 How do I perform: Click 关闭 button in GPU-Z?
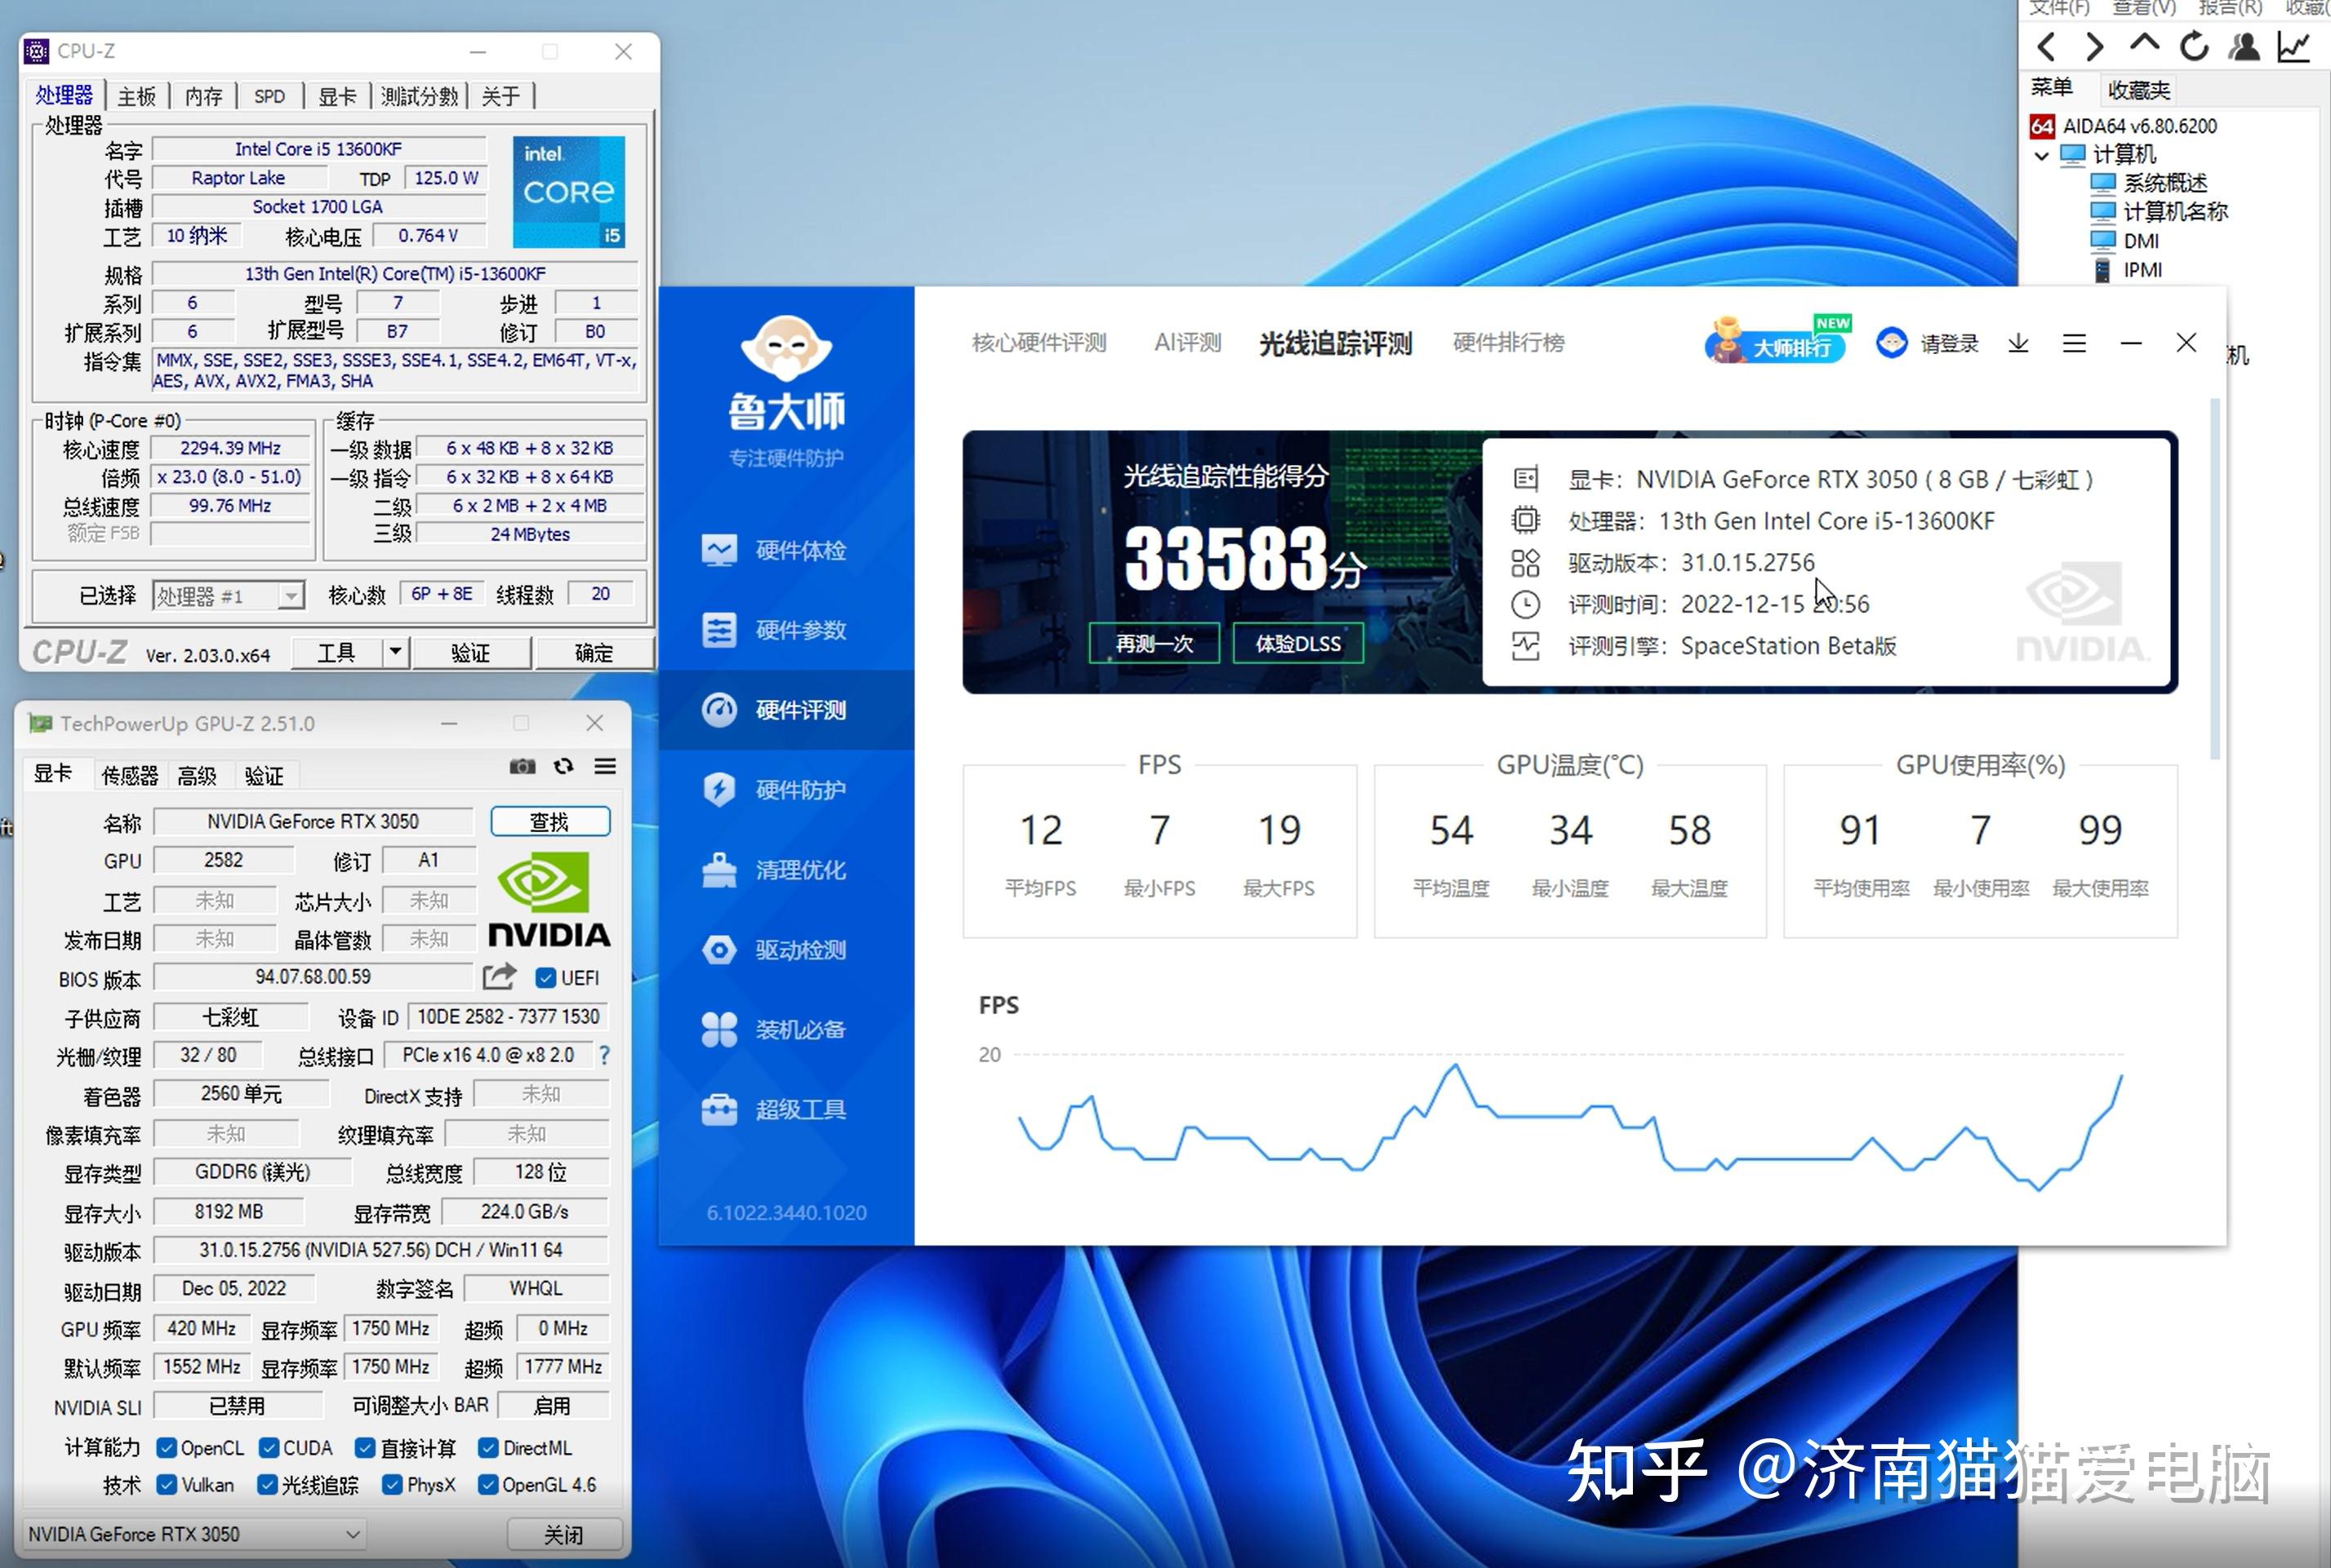(563, 1534)
